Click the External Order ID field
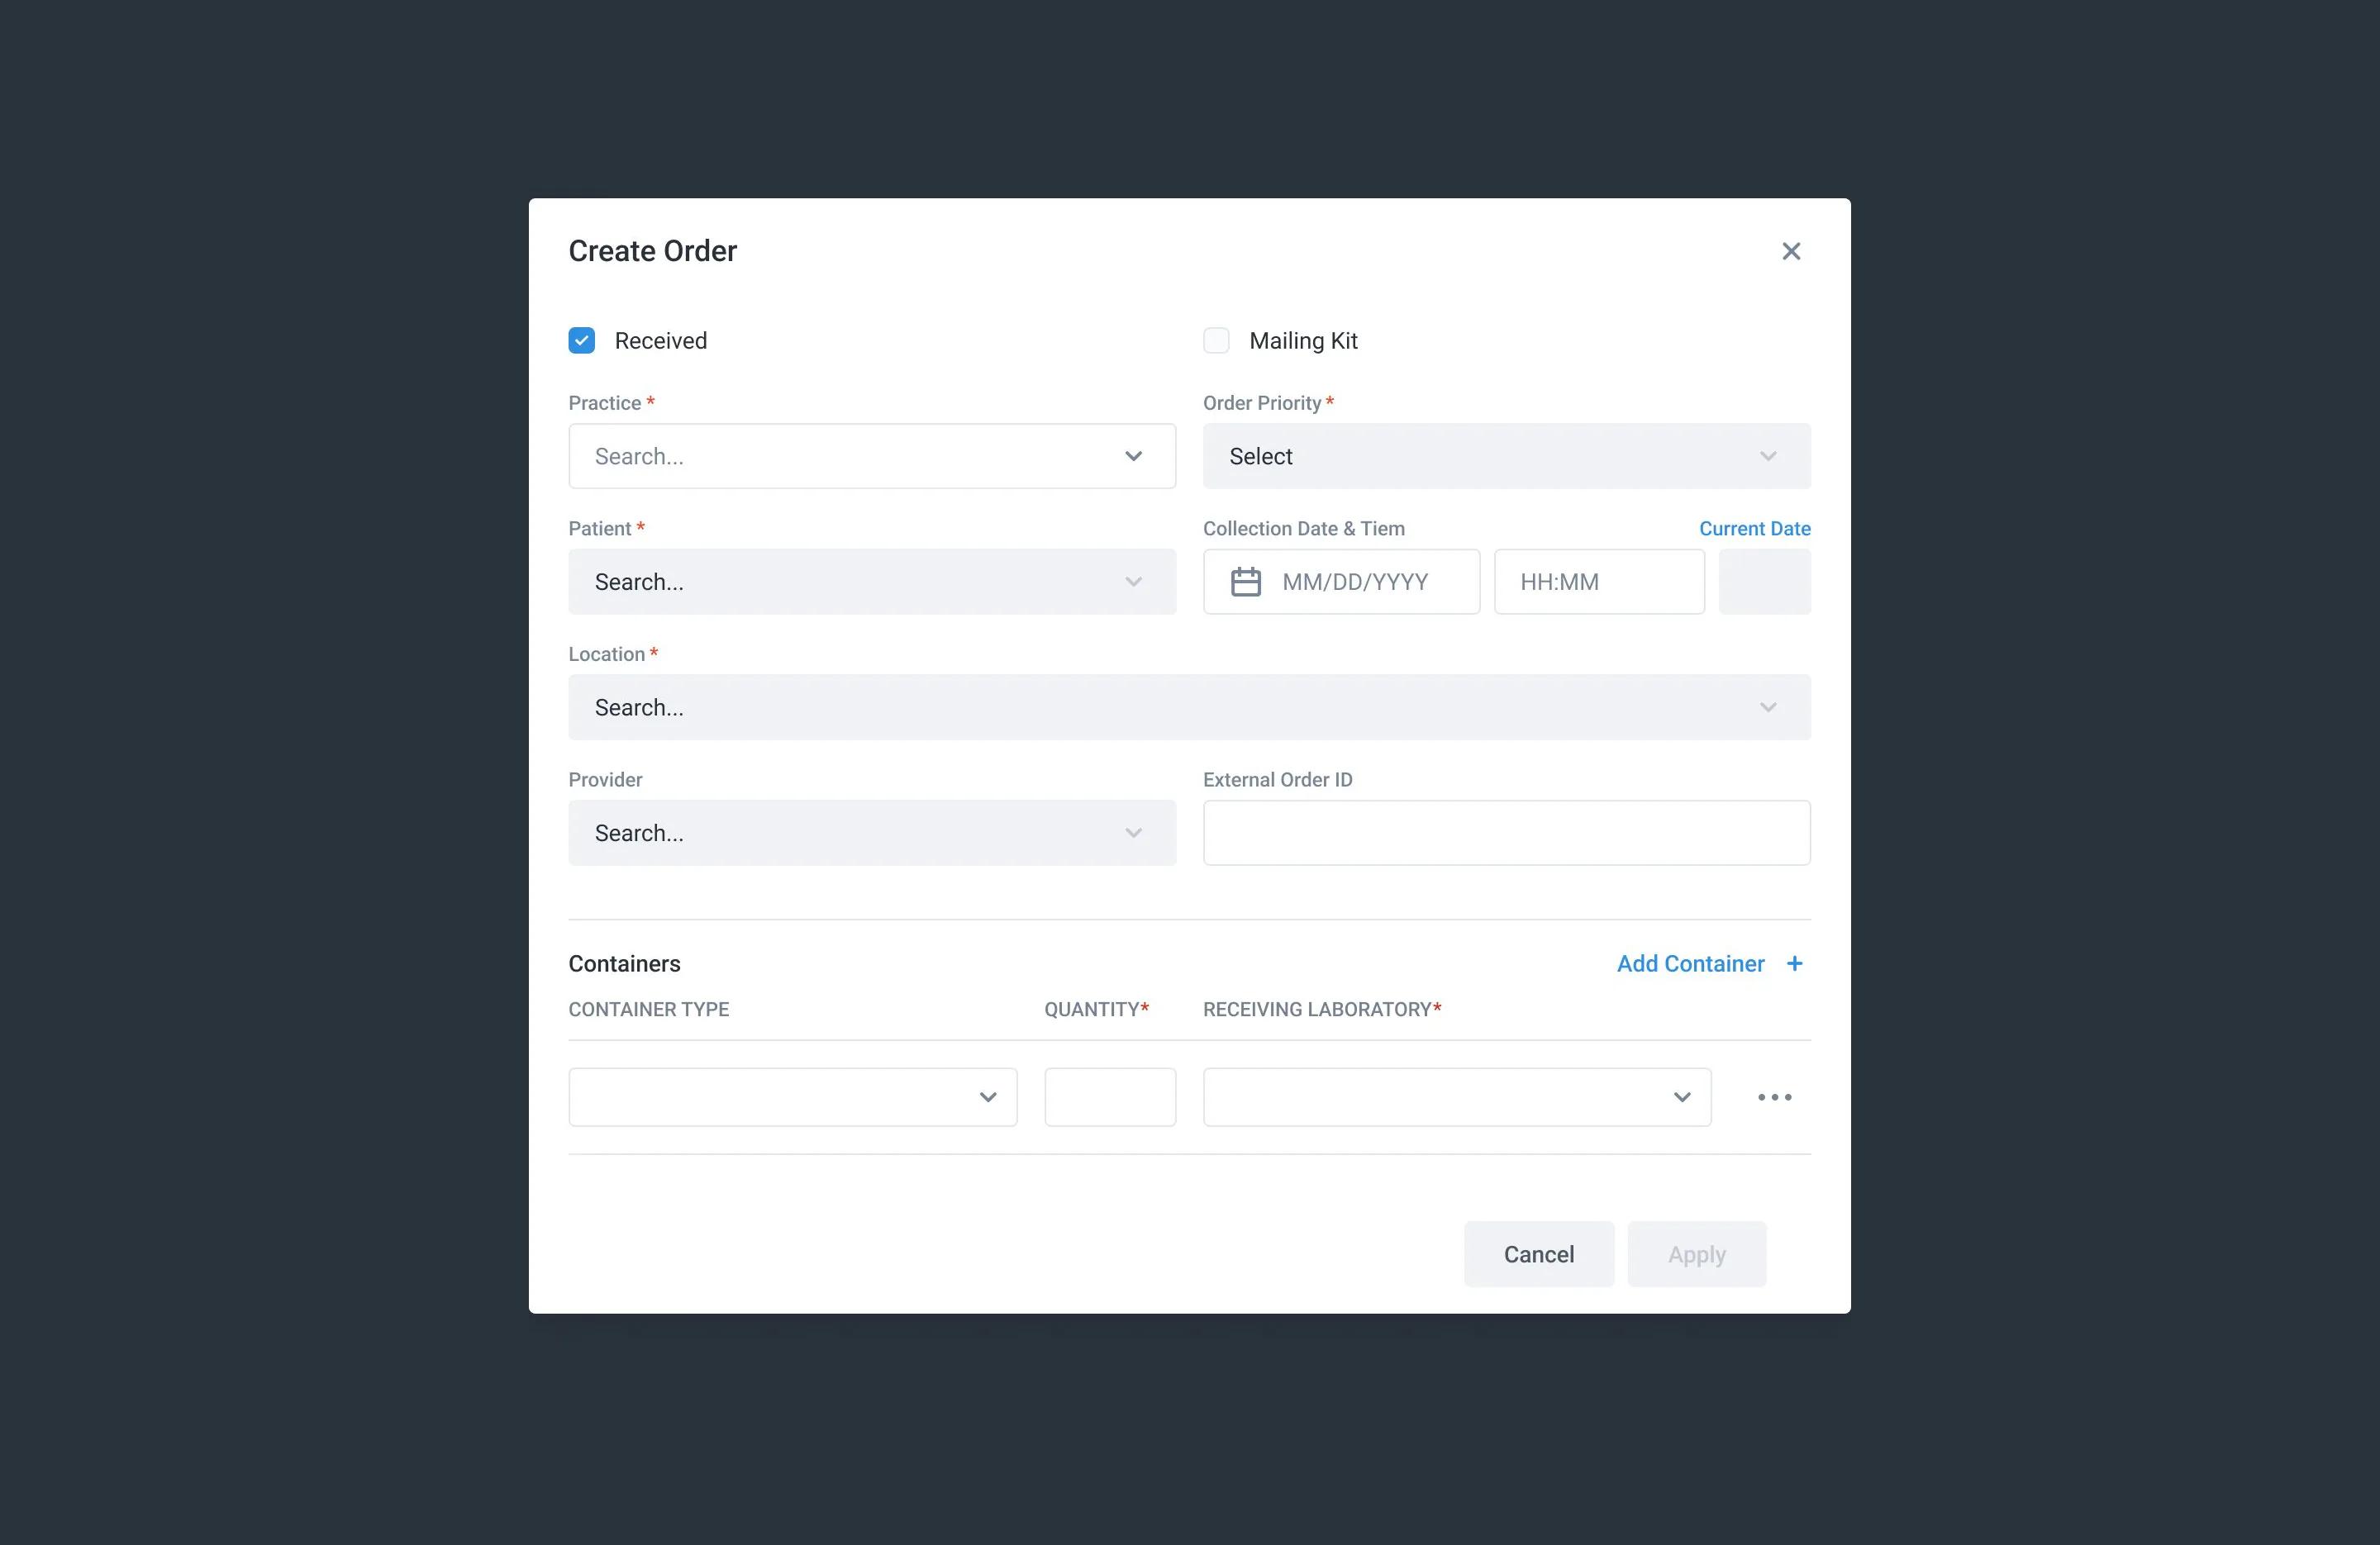 (x=1506, y=833)
